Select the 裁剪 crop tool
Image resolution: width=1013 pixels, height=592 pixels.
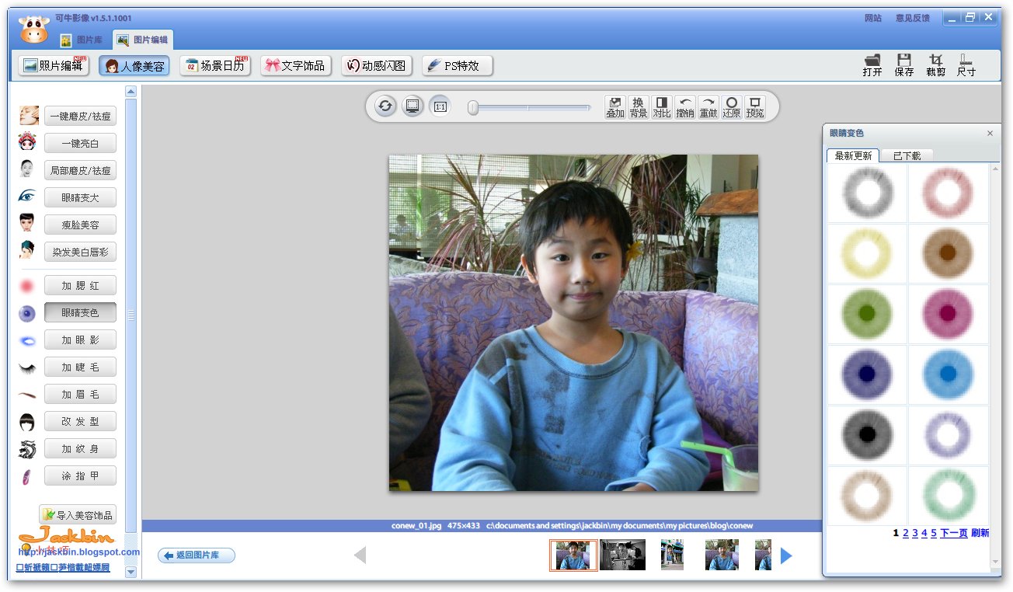(x=935, y=65)
